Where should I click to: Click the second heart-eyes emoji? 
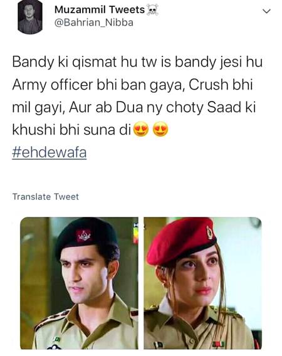pos(161,129)
